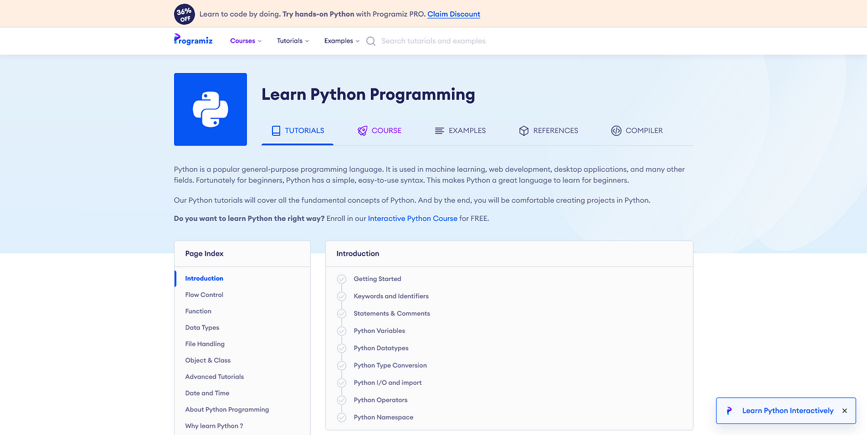This screenshot has height=435, width=867.
Task: Open the Python Type Conversion tutorial
Action: (x=390, y=366)
